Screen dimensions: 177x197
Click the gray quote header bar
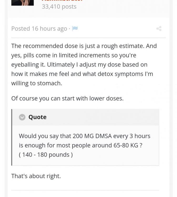click(x=85, y=117)
